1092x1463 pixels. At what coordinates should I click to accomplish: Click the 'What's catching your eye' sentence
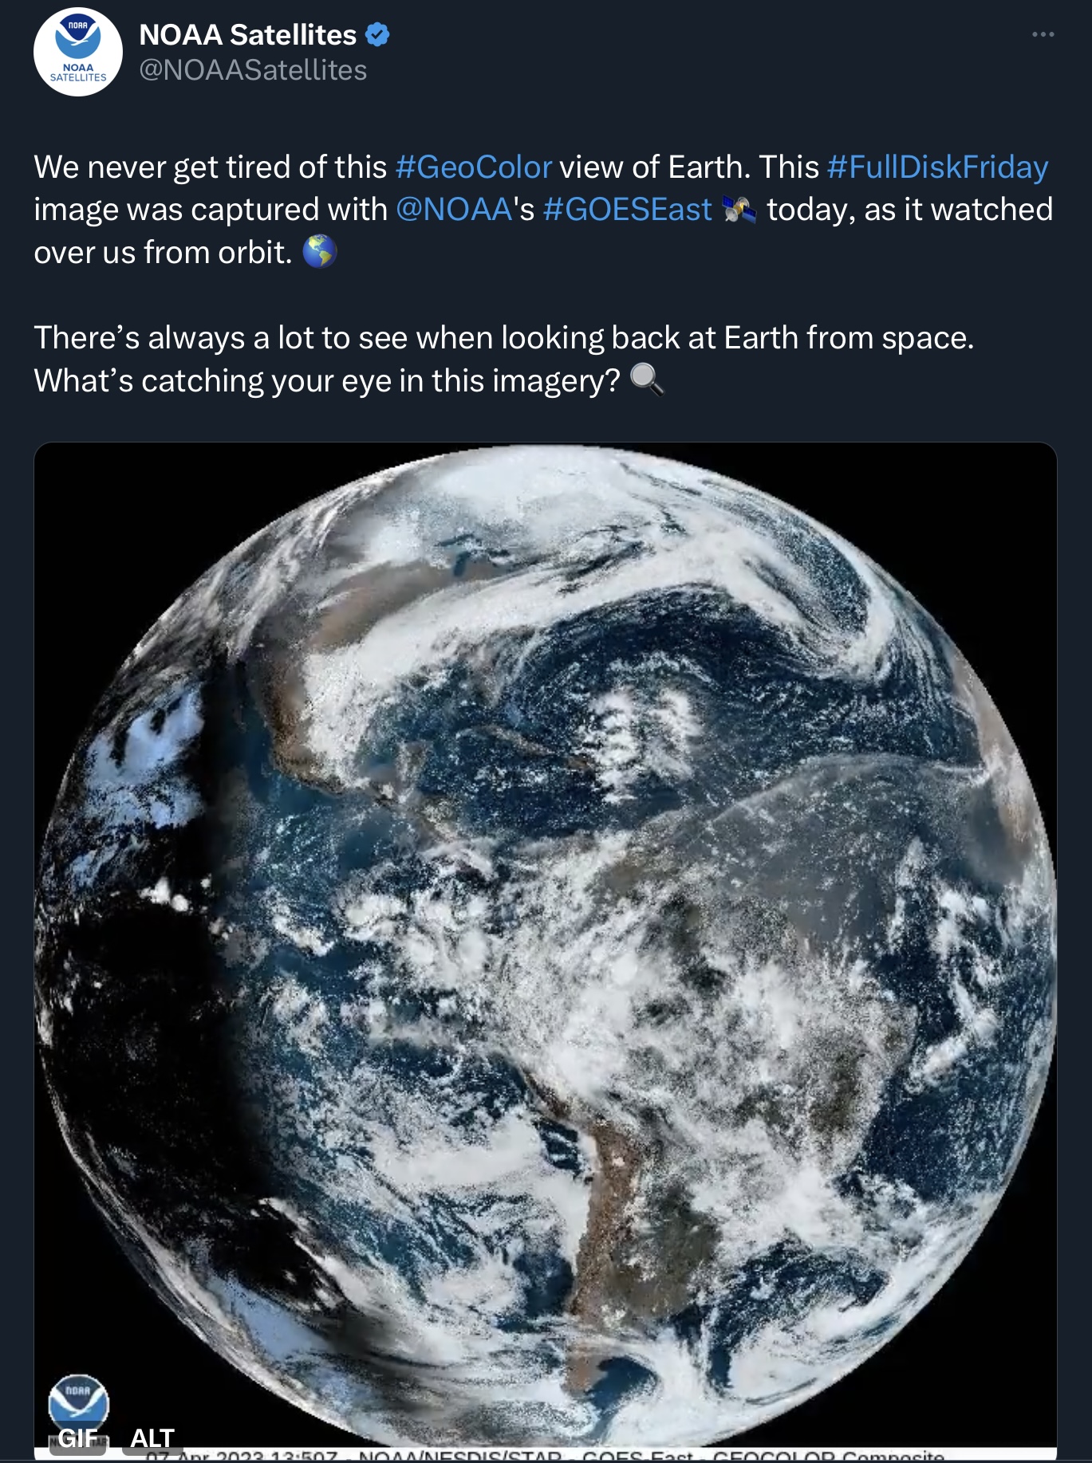pos(326,381)
